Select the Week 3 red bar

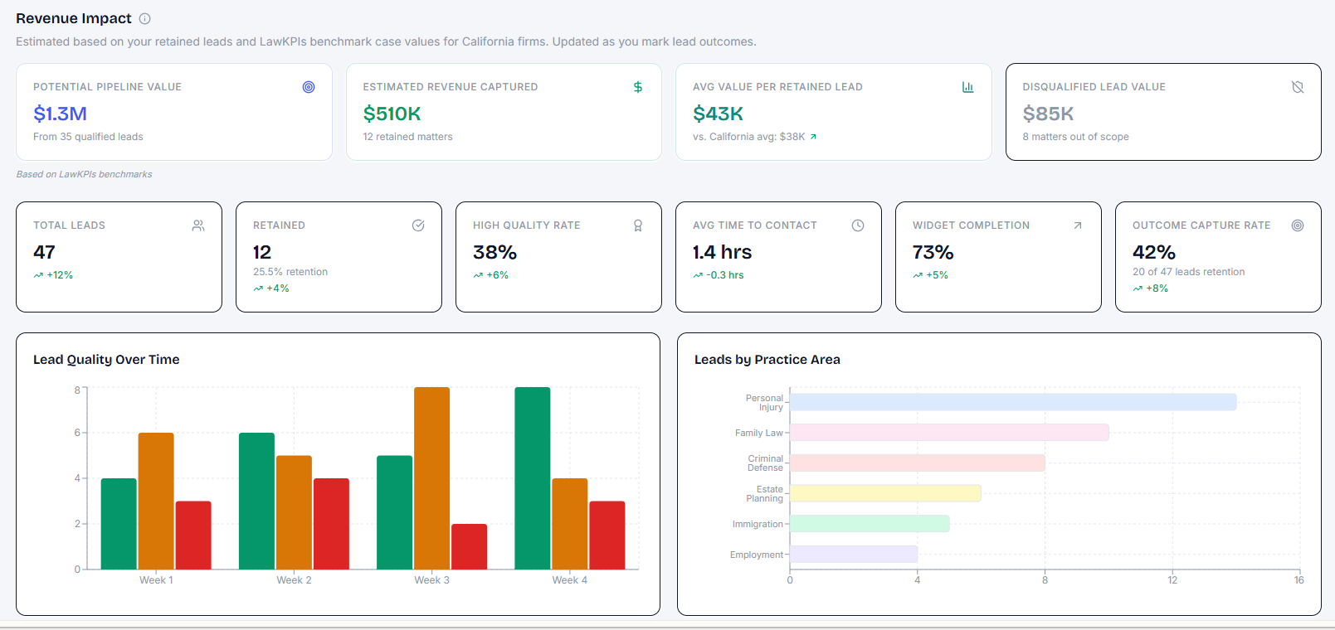470,546
